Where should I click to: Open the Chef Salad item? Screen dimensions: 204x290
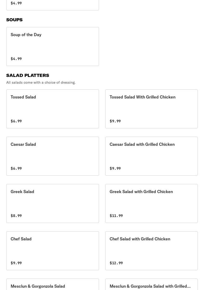tap(52, 251)
